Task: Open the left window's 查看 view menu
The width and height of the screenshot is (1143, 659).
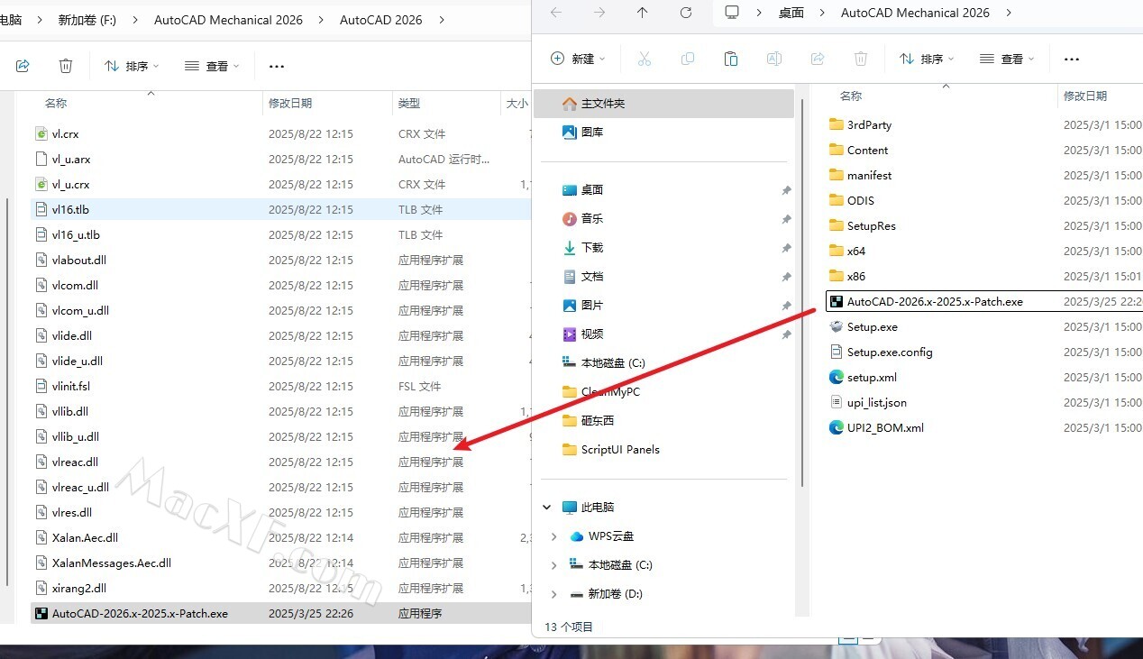Action: (212, 66)
